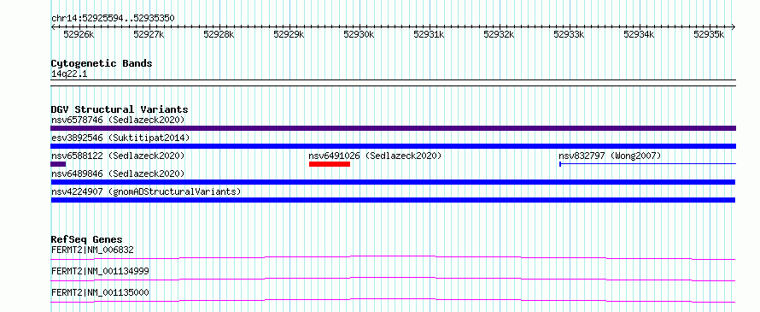The image size is (760, 312).
Task: Select the blue nsv6489846 variant bar
Action: click(x=393, y=182)
